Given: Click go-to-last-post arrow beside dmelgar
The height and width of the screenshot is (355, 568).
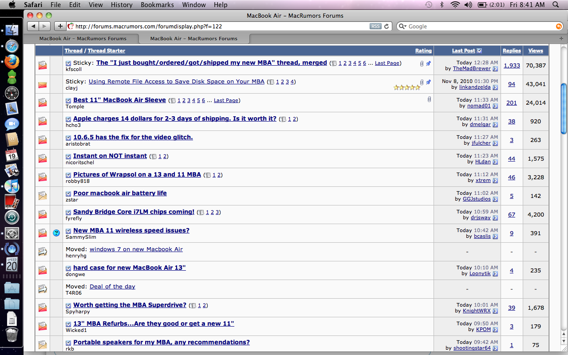Looking at the screenshot, I should [x=495, y=125].
